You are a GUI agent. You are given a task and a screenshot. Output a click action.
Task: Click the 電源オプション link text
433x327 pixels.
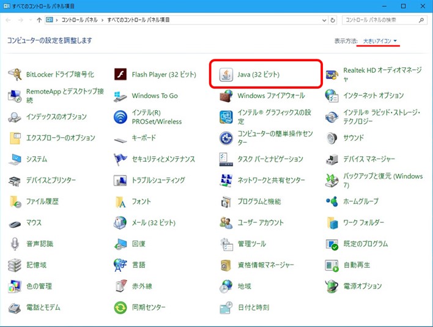click(x=362, y=287)
